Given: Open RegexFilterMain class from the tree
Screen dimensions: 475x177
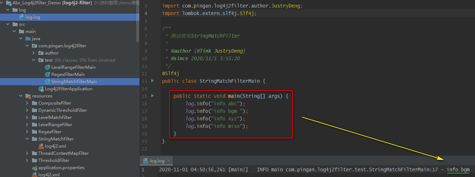Looking at the screenshot, I should [68, 75].
